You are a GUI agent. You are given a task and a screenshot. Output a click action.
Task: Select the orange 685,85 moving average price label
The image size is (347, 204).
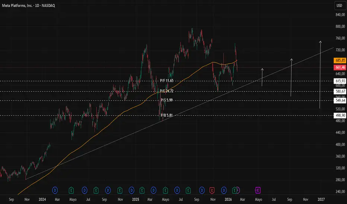[x=340, y=60]
